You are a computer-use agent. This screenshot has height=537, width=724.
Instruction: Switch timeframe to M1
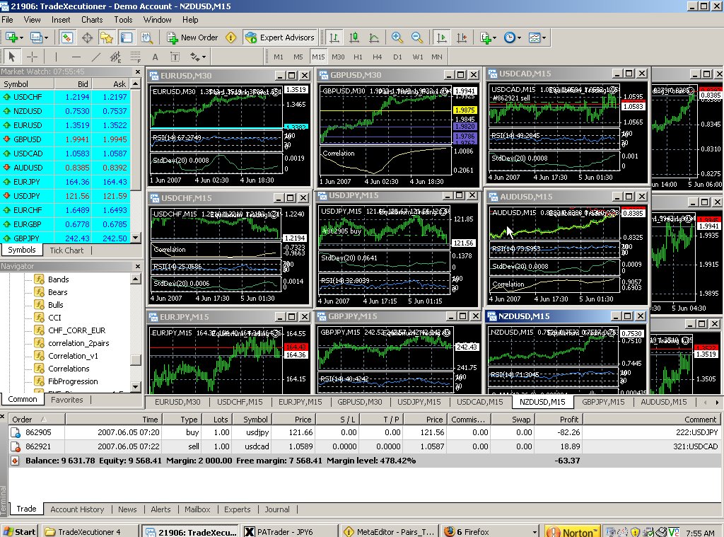click(x=279, y=57)
